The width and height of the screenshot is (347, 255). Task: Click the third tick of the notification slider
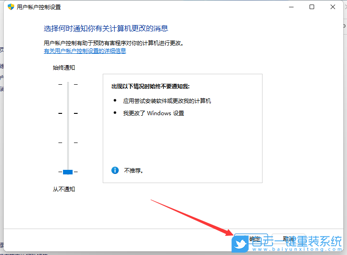coord(68,143)
